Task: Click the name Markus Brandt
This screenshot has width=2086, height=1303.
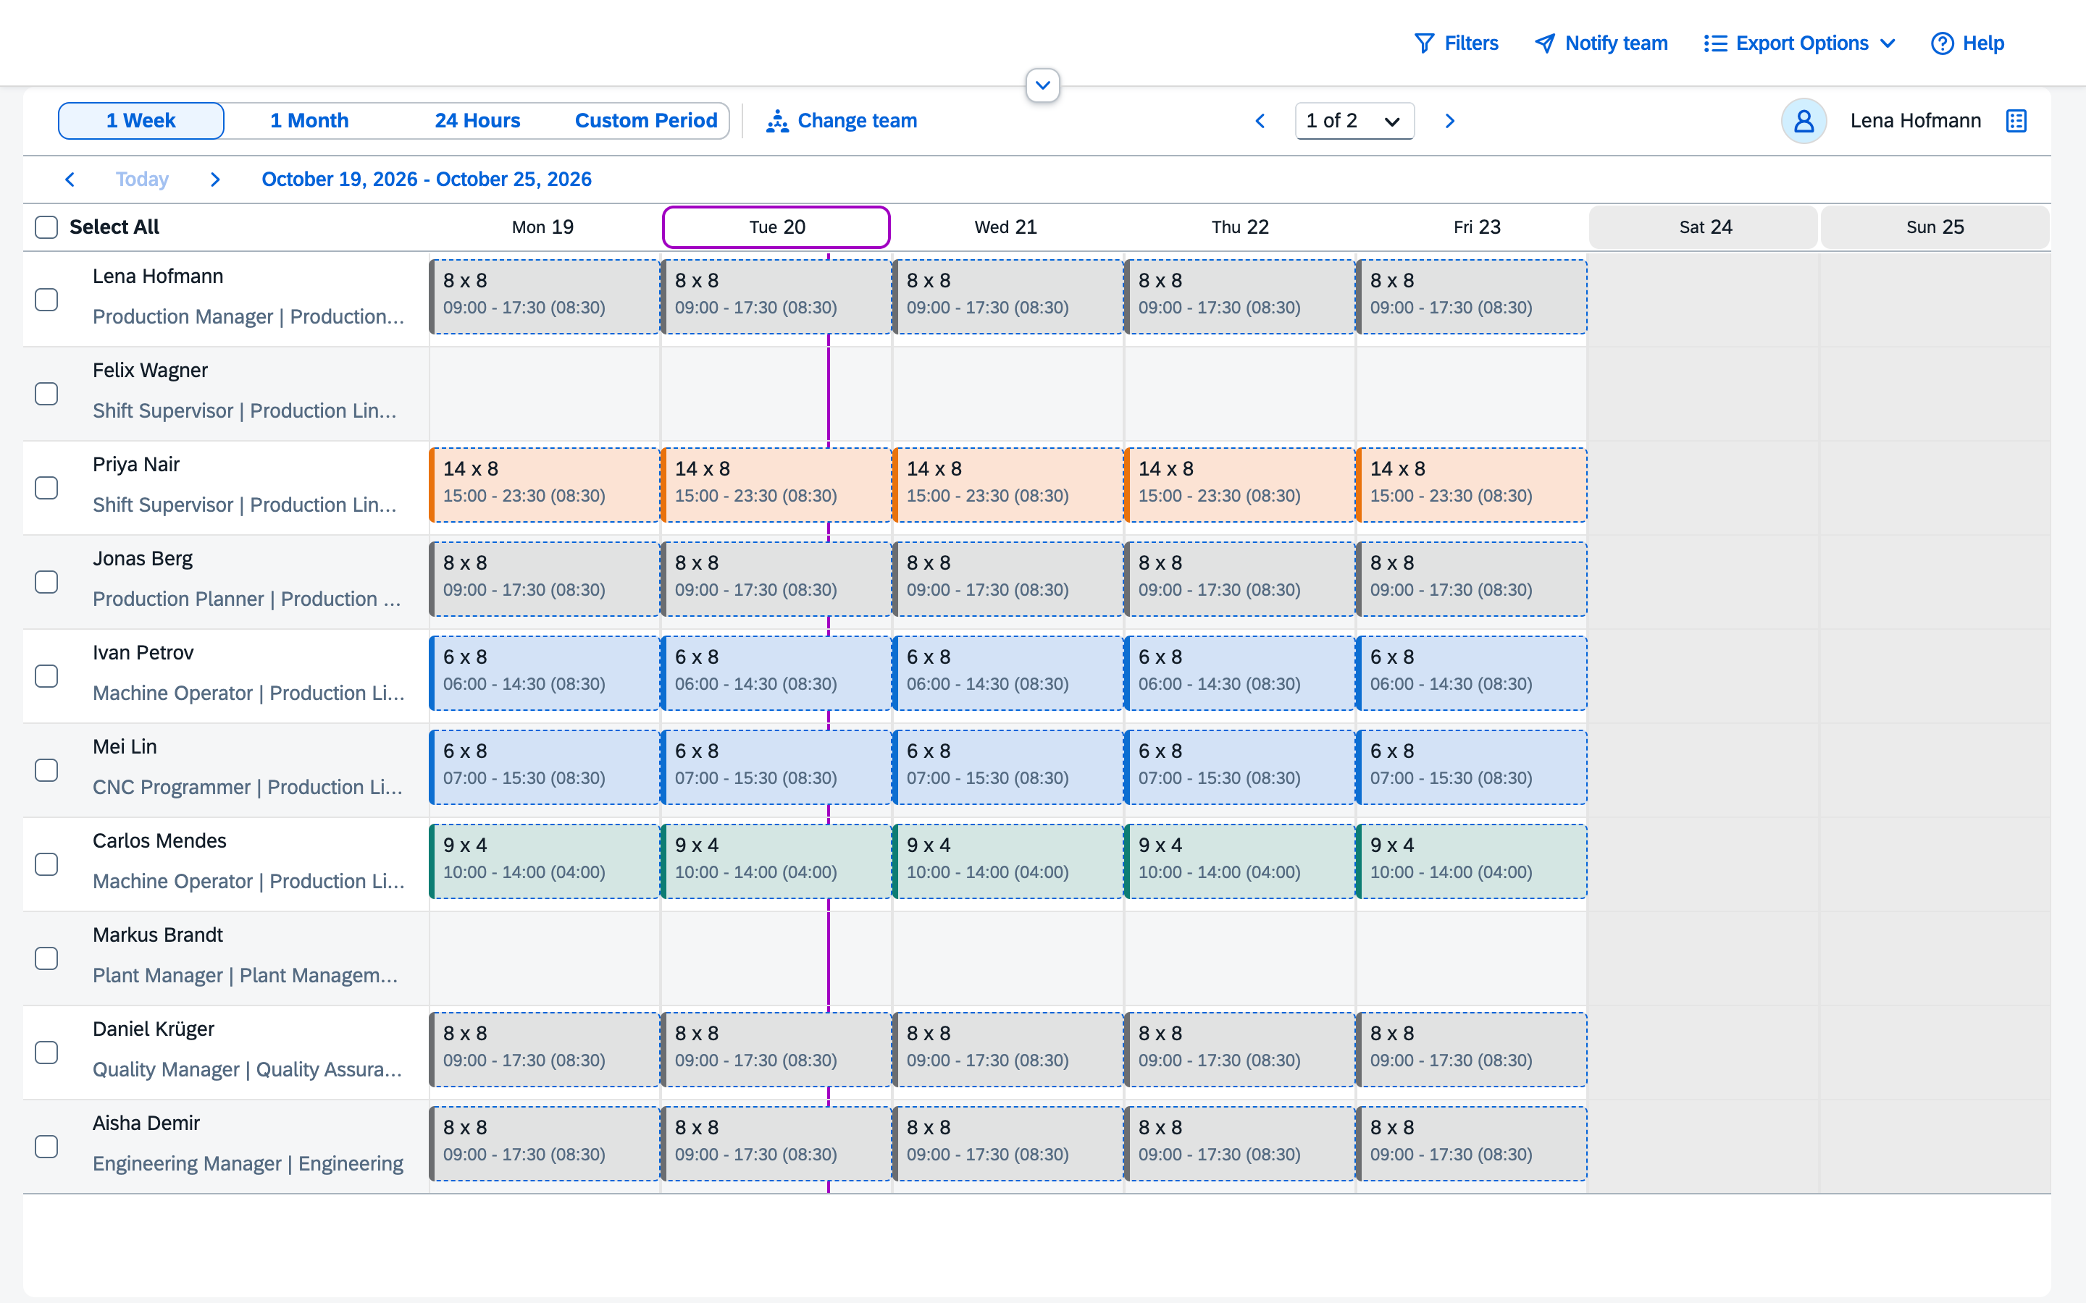Action: coord(158,935)
